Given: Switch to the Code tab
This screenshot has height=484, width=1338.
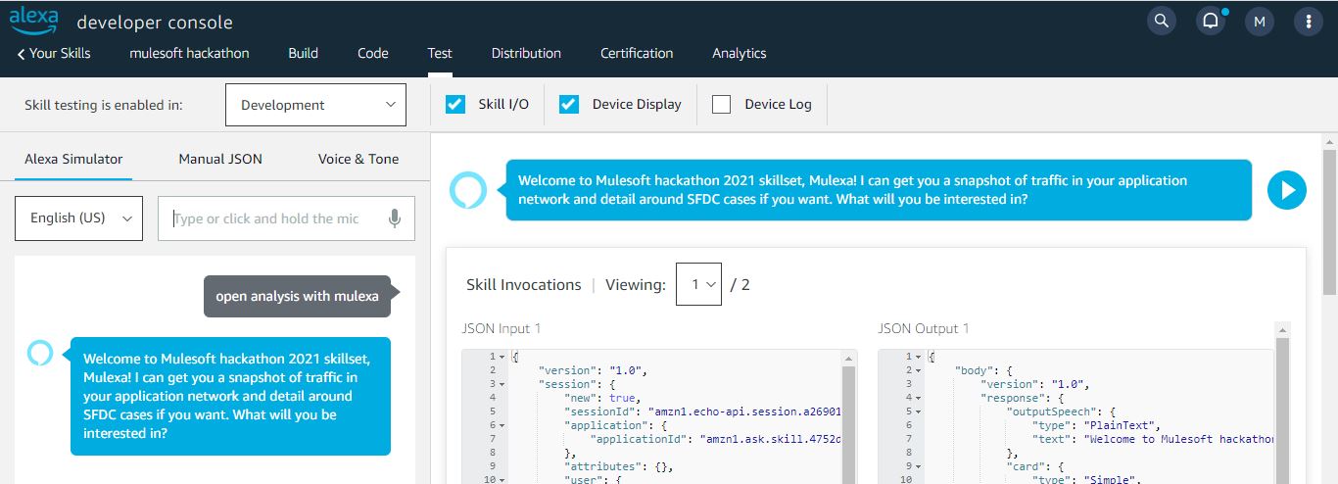Looking at the screenshot, I should 373,53.
